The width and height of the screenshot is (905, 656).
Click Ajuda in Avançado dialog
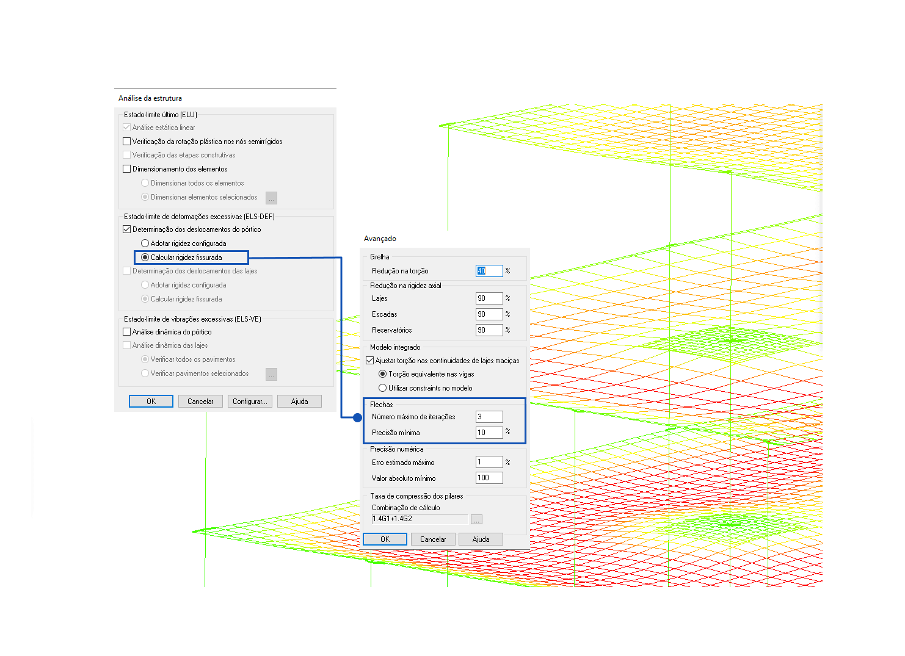pyautogui.click(x=481, y=539)
